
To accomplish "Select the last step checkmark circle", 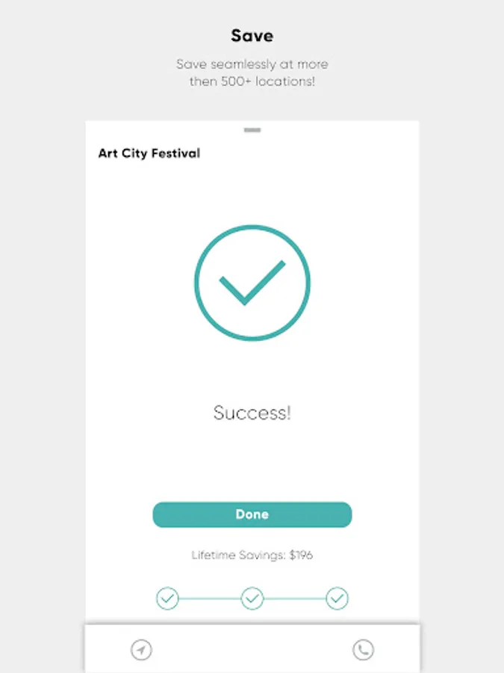I will tap(337, 598).
